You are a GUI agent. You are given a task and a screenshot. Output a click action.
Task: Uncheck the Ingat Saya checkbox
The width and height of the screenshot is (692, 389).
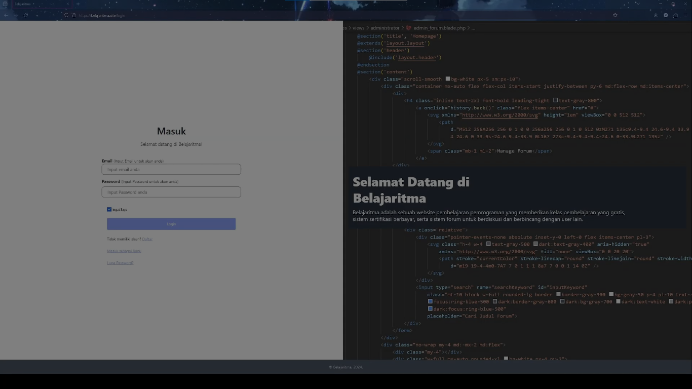pyautogui.click(x=109, y=209)
